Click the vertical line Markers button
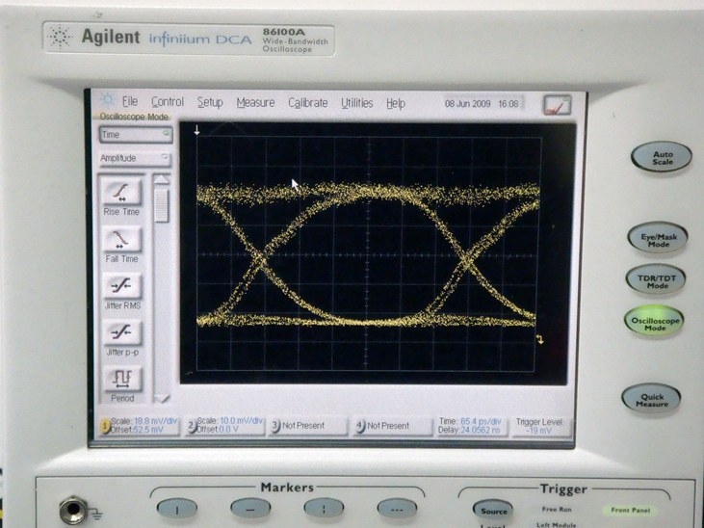This screenshot has width=704, height=528. (x=177, y=509)
